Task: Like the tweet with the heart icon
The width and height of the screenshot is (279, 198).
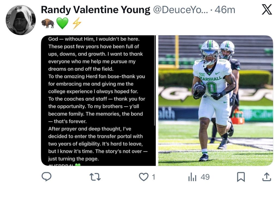Action: [x=143, y=177]
